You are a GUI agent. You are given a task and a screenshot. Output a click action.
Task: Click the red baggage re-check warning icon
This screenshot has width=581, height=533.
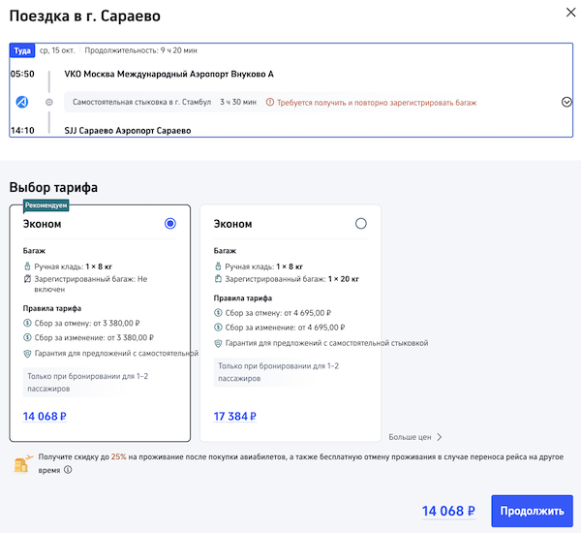click(270, 102)
